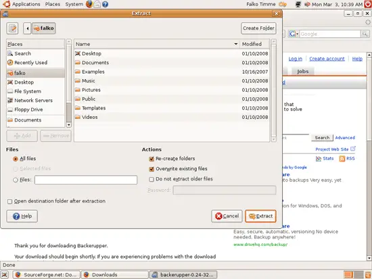The width and height of the screenshot is (372, 279).
Task: Click the RSS feed icon
Action: pos(342,159)
